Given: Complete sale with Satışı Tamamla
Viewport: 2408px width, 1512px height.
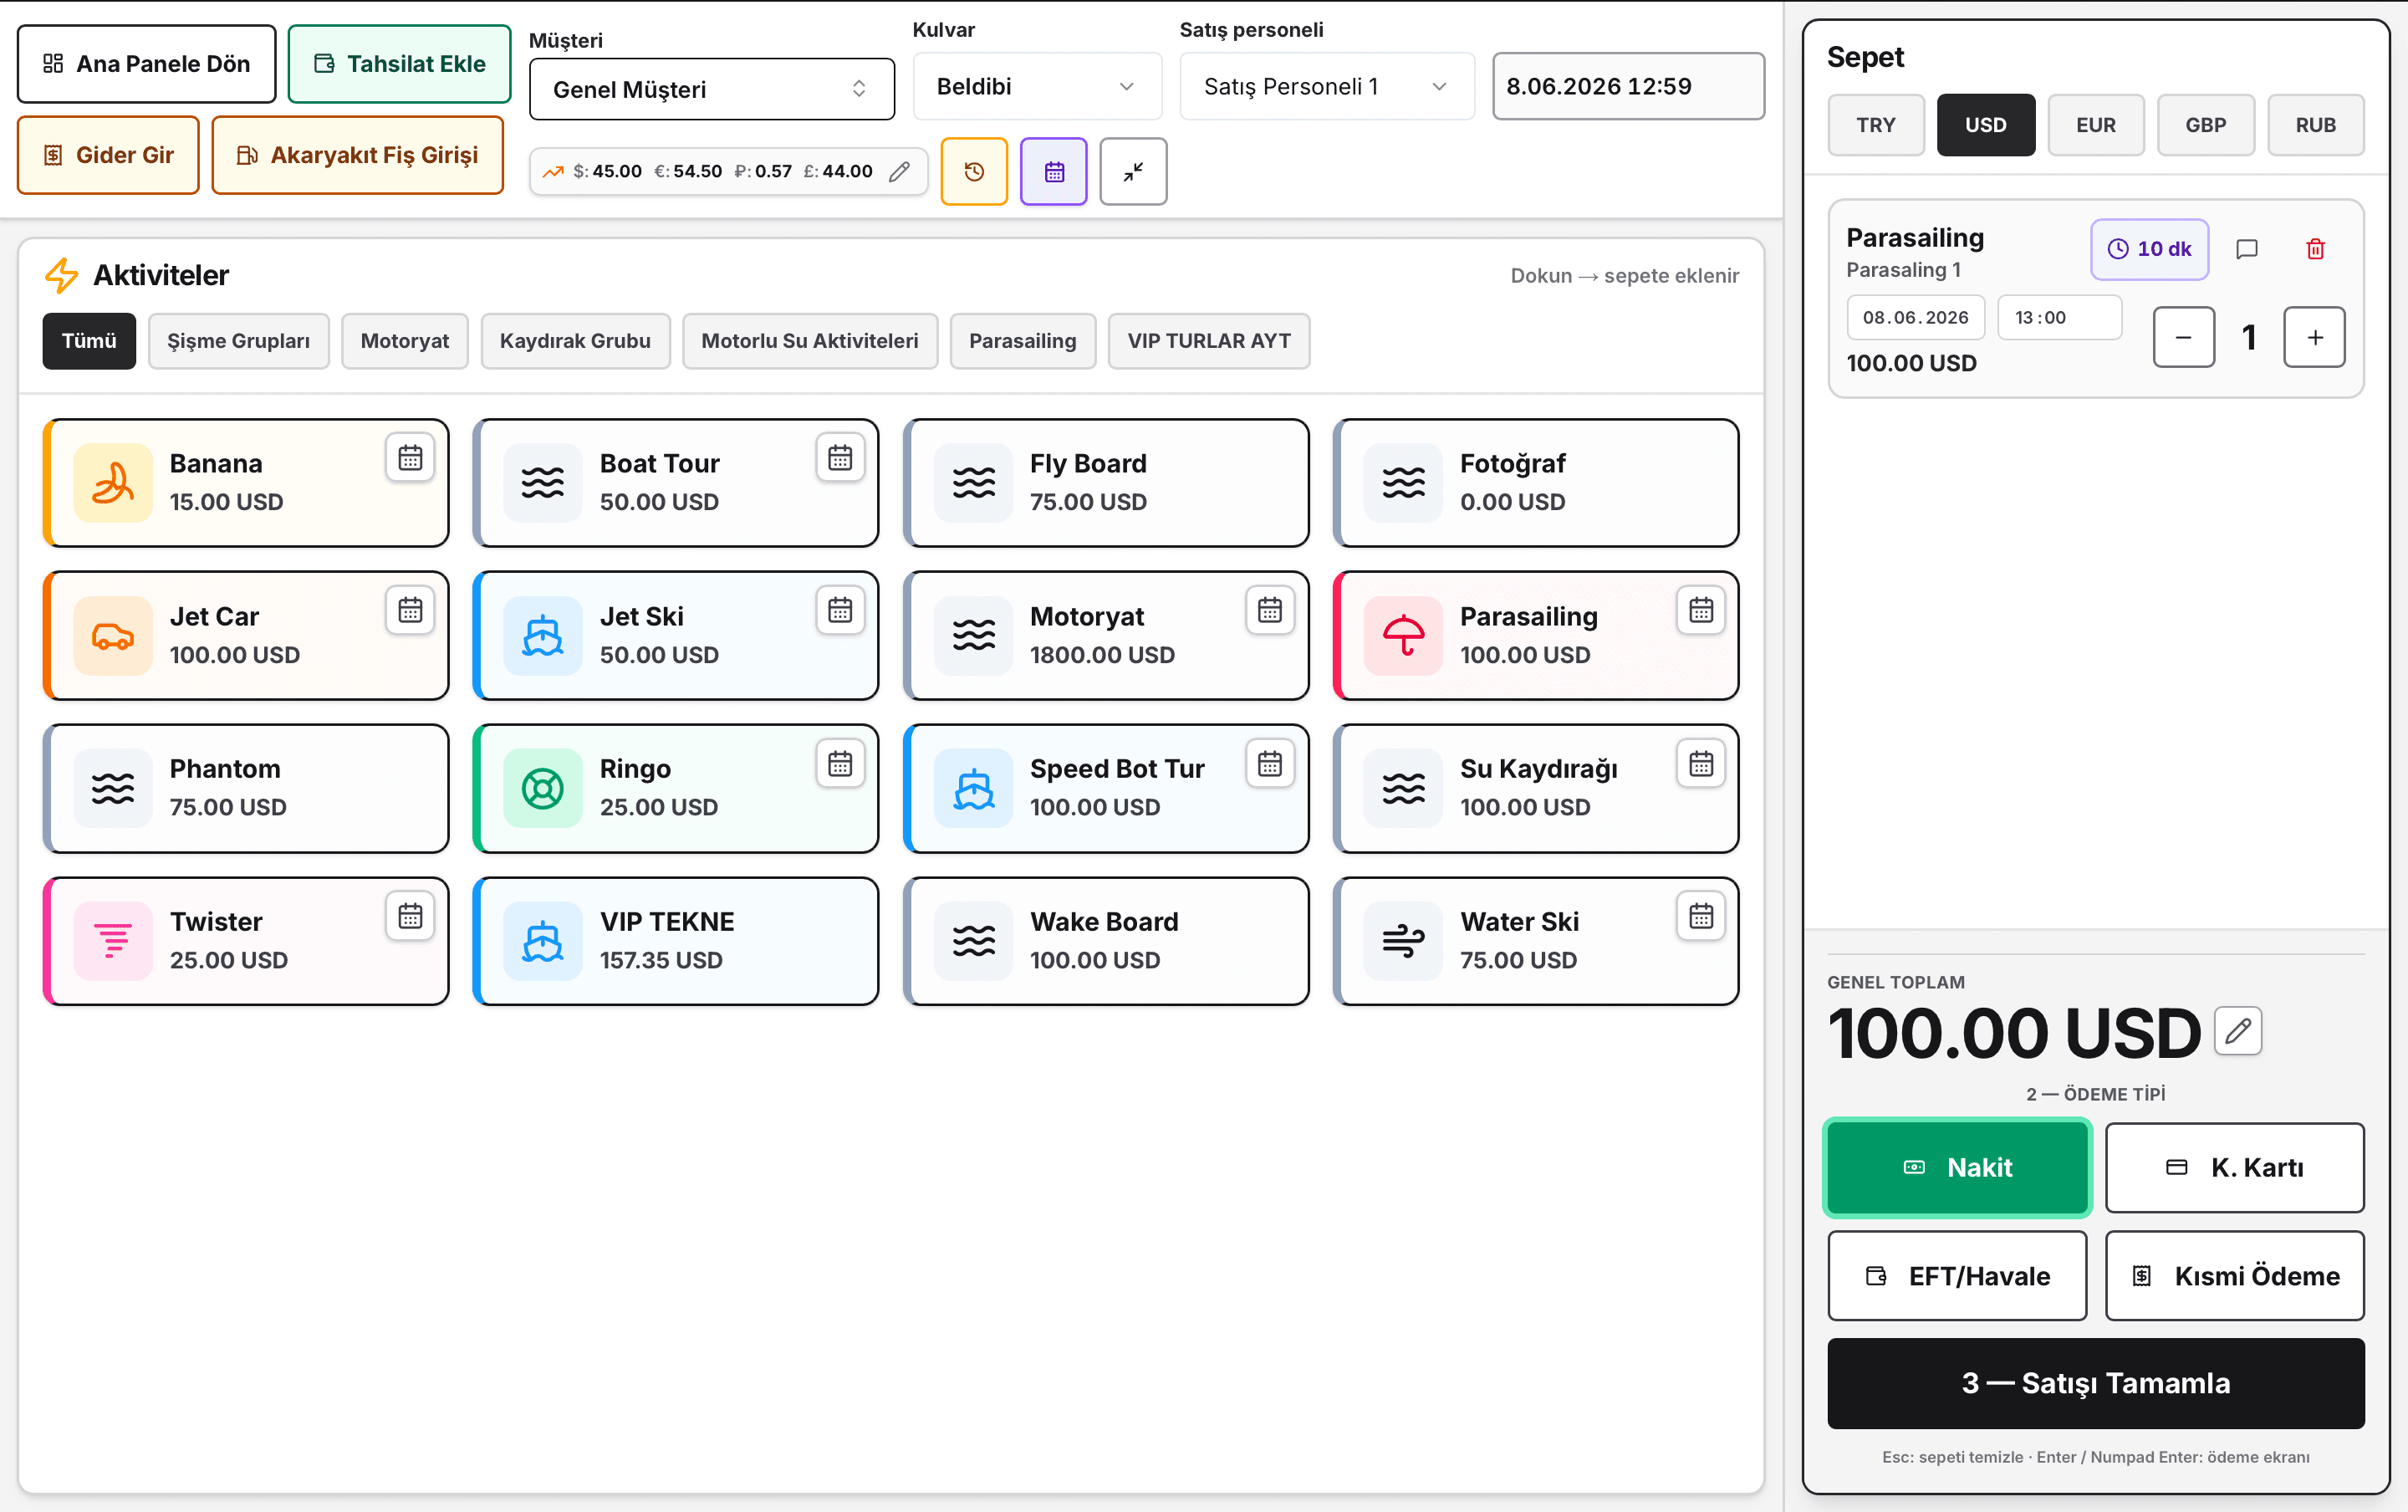Looking at the screenshot, I should [2095, 1383].
